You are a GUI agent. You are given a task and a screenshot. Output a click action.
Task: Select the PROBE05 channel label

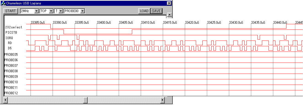[11, 55]
